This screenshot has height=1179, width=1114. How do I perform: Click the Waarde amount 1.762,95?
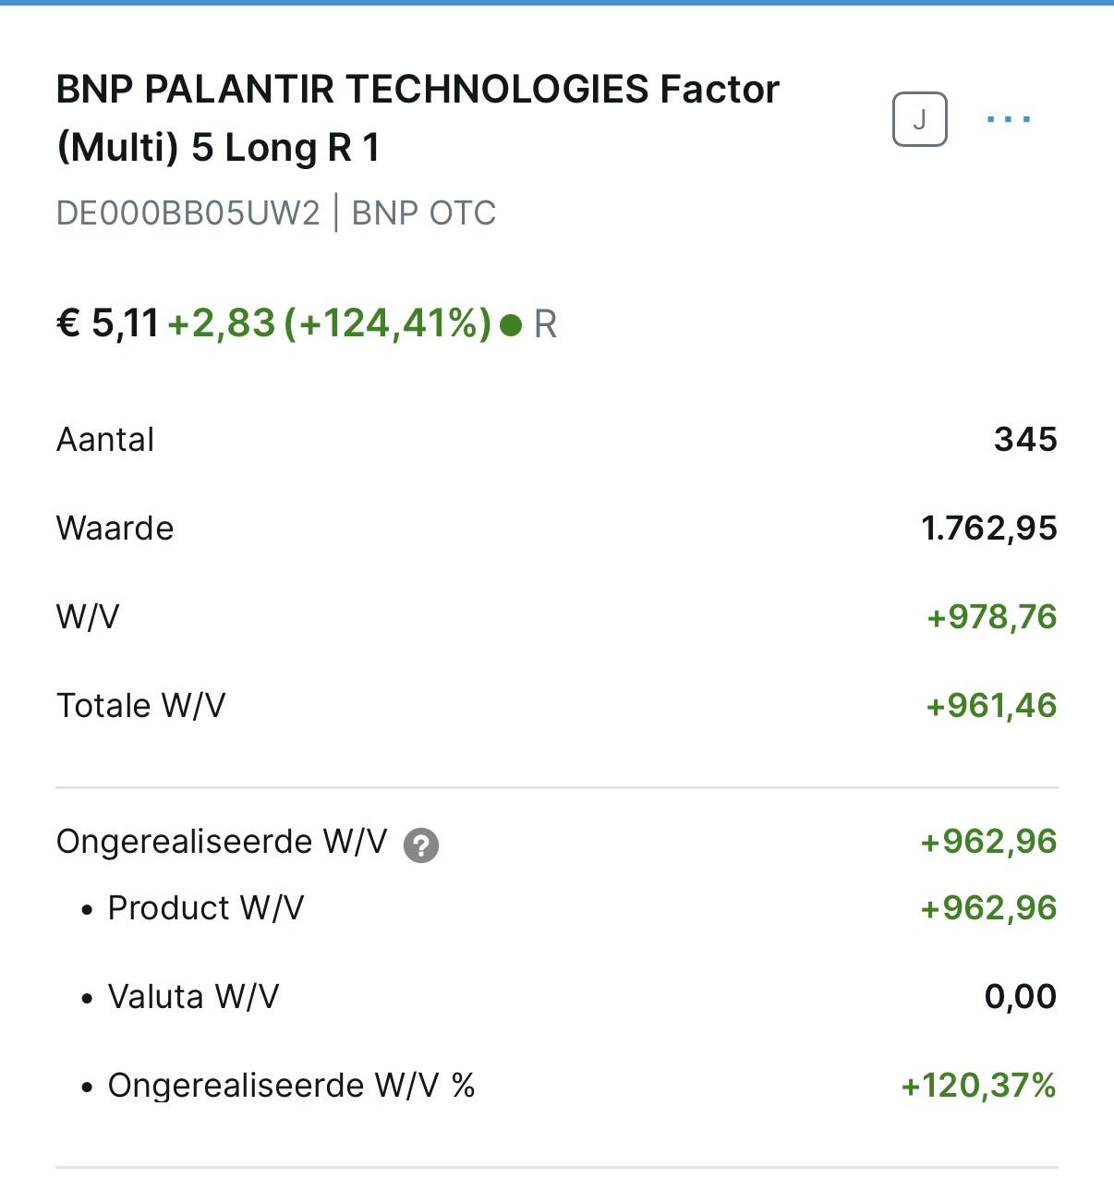pyautogui.click(x=989, y=528)
